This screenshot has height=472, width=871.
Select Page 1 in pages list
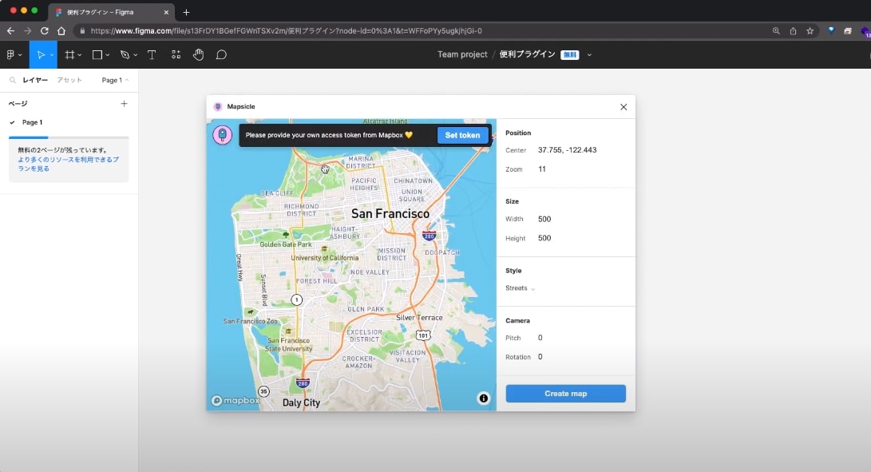(x=32, y=122)
